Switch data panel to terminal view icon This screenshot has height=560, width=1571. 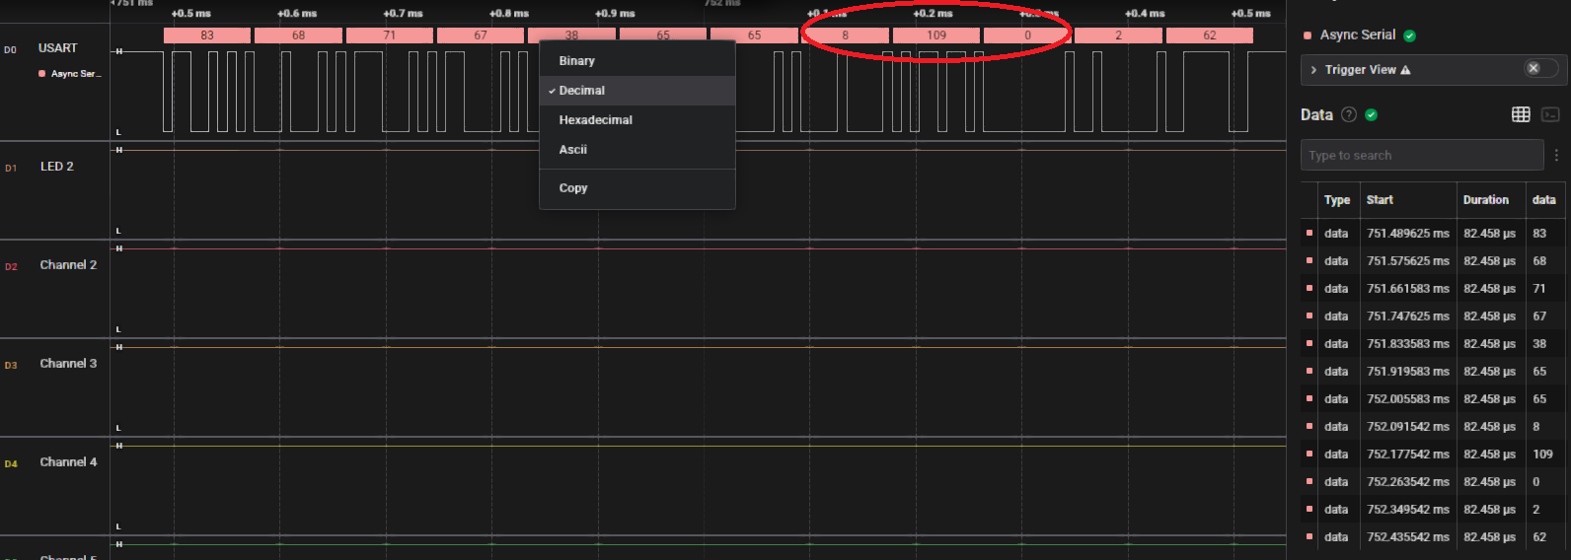(1550, 115)
